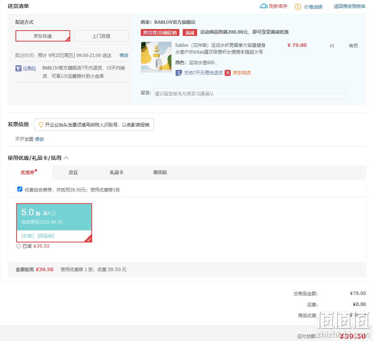Click 修改 next to delivery time
Image resolution: width=373 pixels, height=341 pixels.
tap(124, 56)
